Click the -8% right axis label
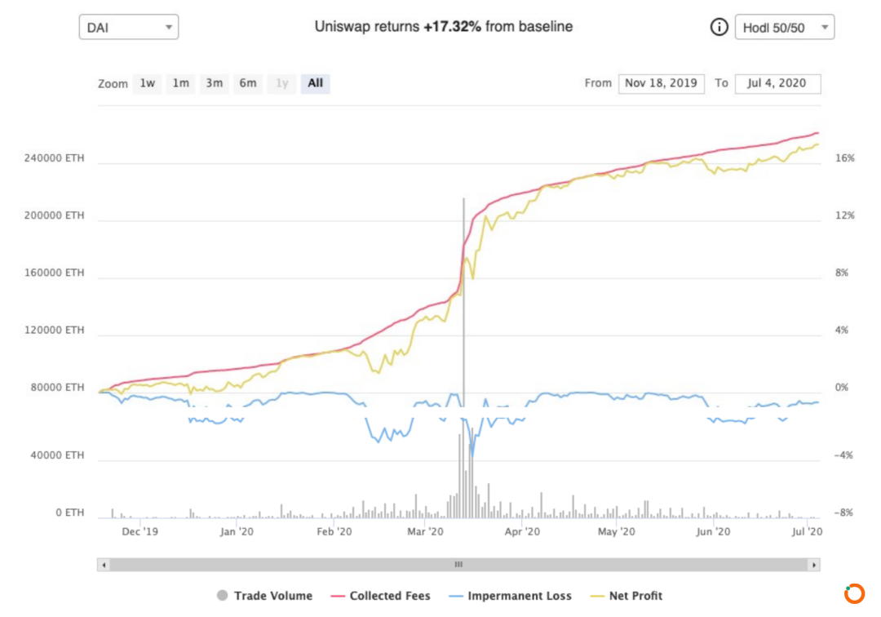Screen dimensions: 881x617 (x=843, y=513)
